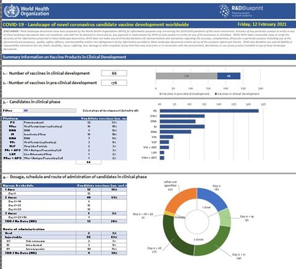
Task: Click the gray pre-clinical bar in top chart
Action: [187, 76]
